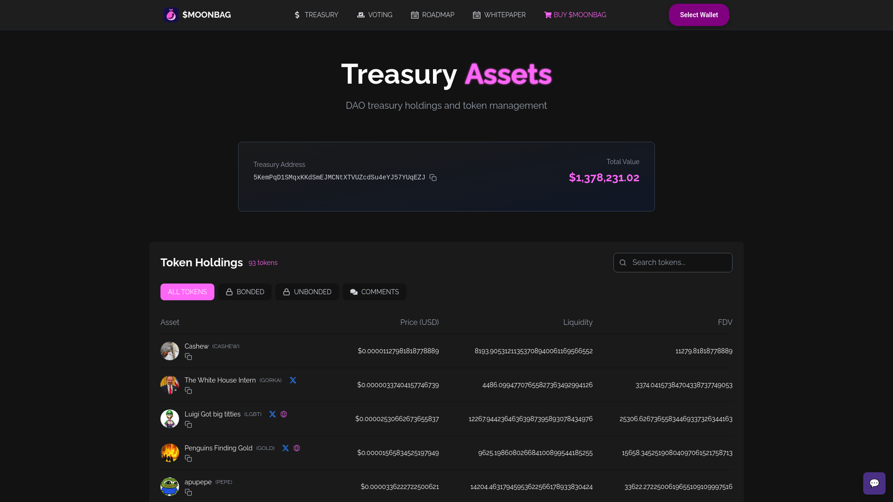This screenshot has width=893, height=502.
Task: Click the LGBT token FDV value
Action: (x=676, y=419)
